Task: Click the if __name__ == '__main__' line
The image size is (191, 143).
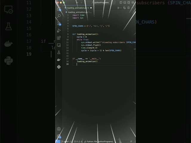Action: click(x=87, y=59)
